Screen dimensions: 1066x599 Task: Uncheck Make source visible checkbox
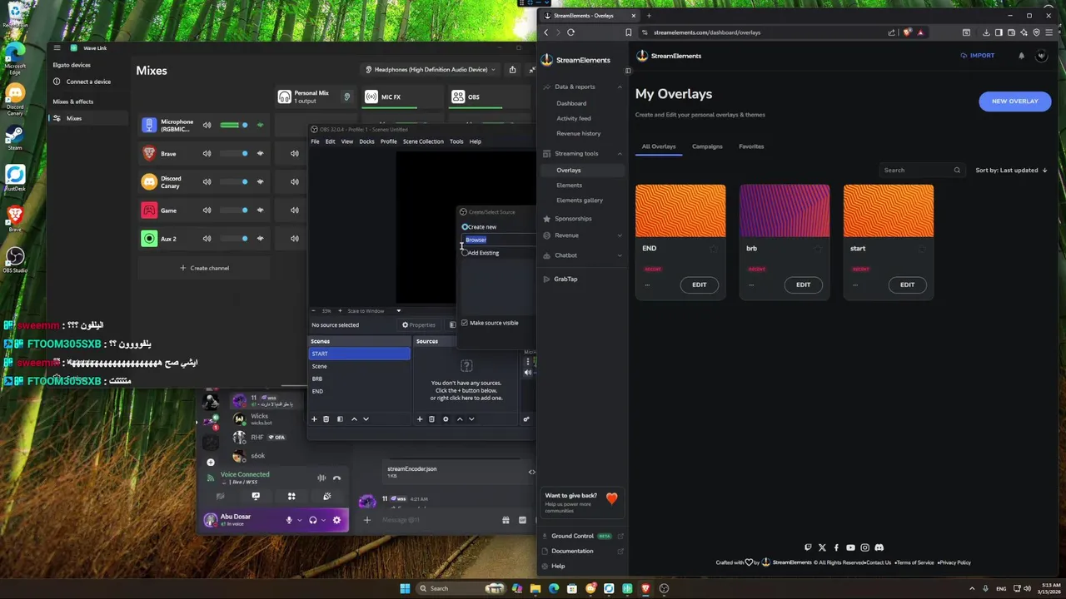pos(465,323)
